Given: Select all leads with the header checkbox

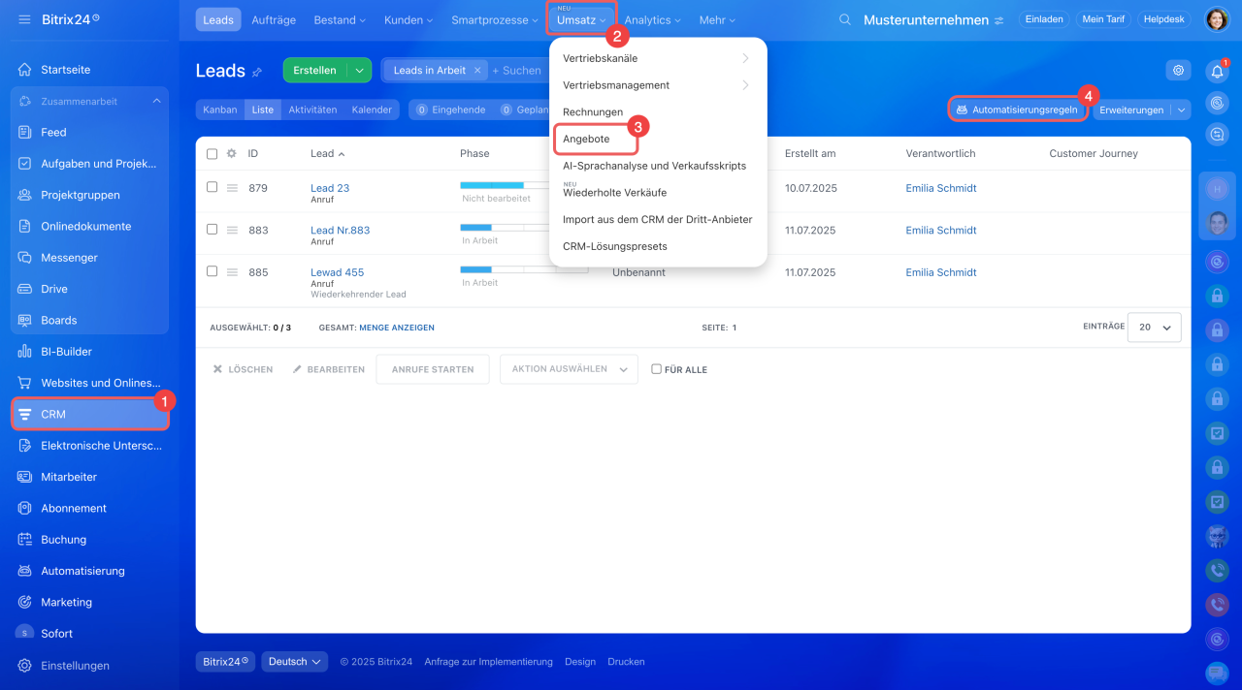Looking at the screenshot, I should (212, 153).
